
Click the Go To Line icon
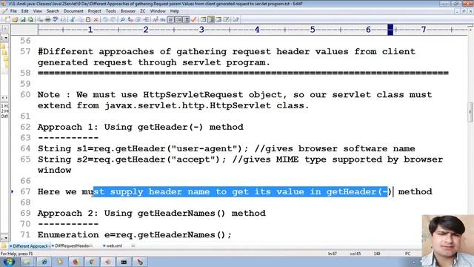coord(146,20)
